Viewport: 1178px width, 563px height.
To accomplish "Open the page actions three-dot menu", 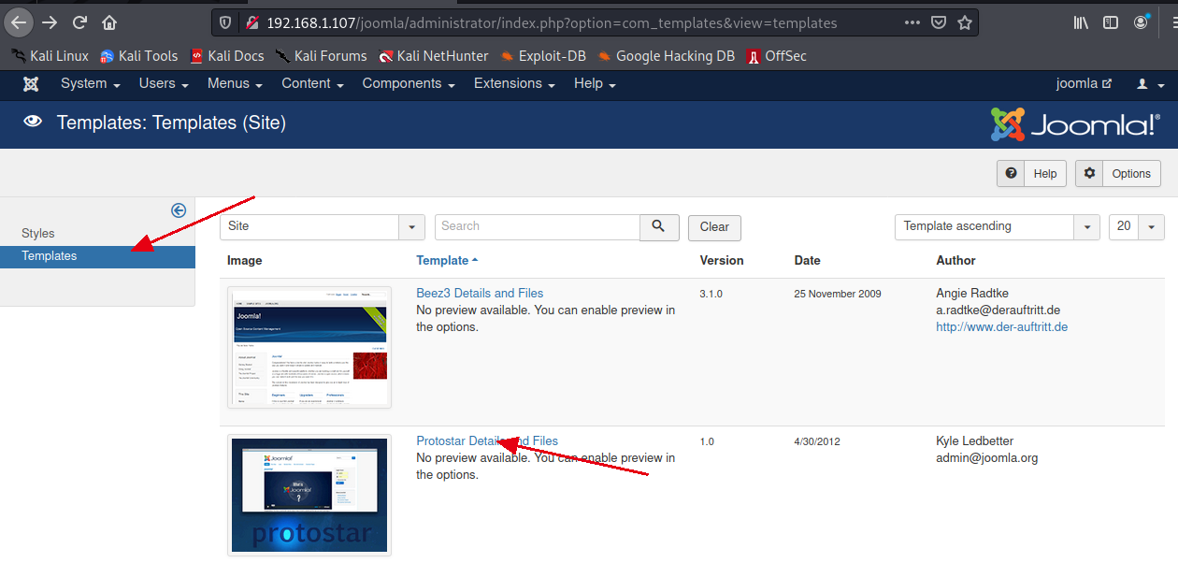I will (912, 22).
